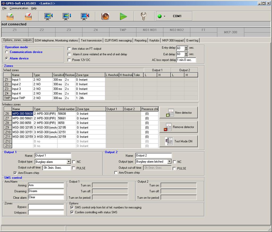Click the Clear alarm SMS field
This screenshot has height=232, width=272.
click(46, 197)
